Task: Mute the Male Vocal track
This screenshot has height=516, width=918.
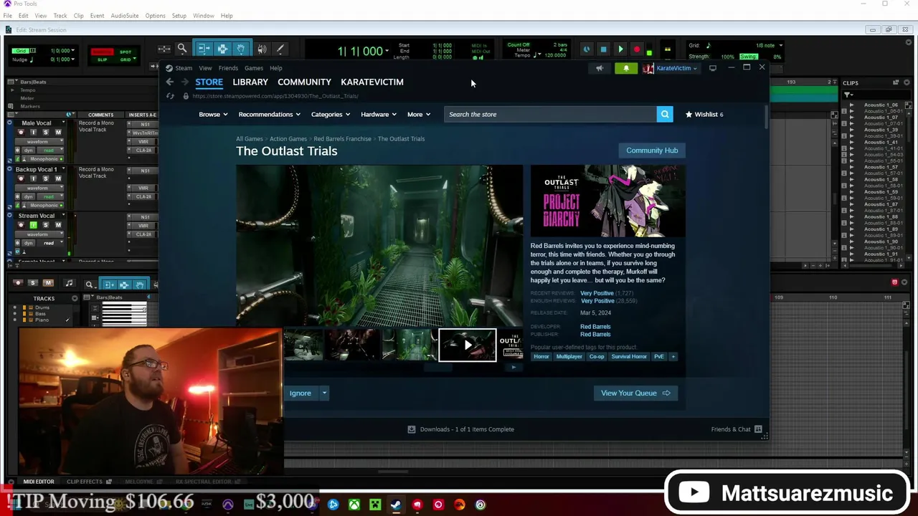Action: click(58, 133)
